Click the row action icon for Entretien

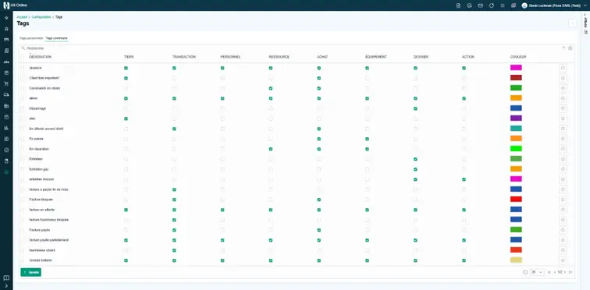[563, 159]
